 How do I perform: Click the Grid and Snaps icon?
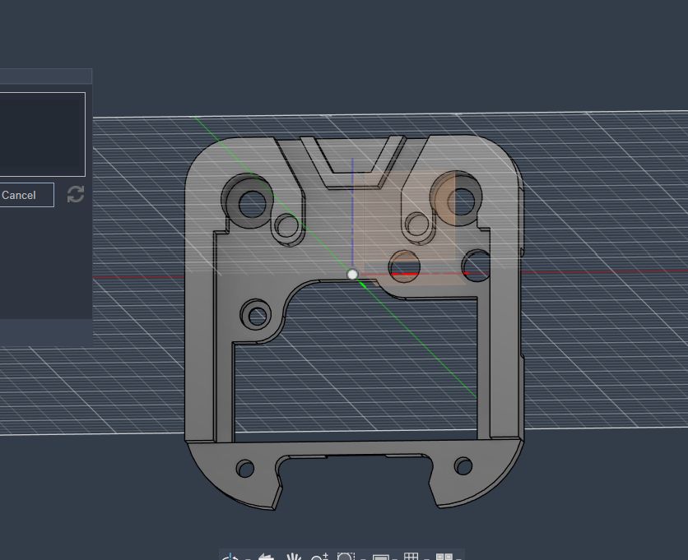pyautogui.click(x=411, y=557)
